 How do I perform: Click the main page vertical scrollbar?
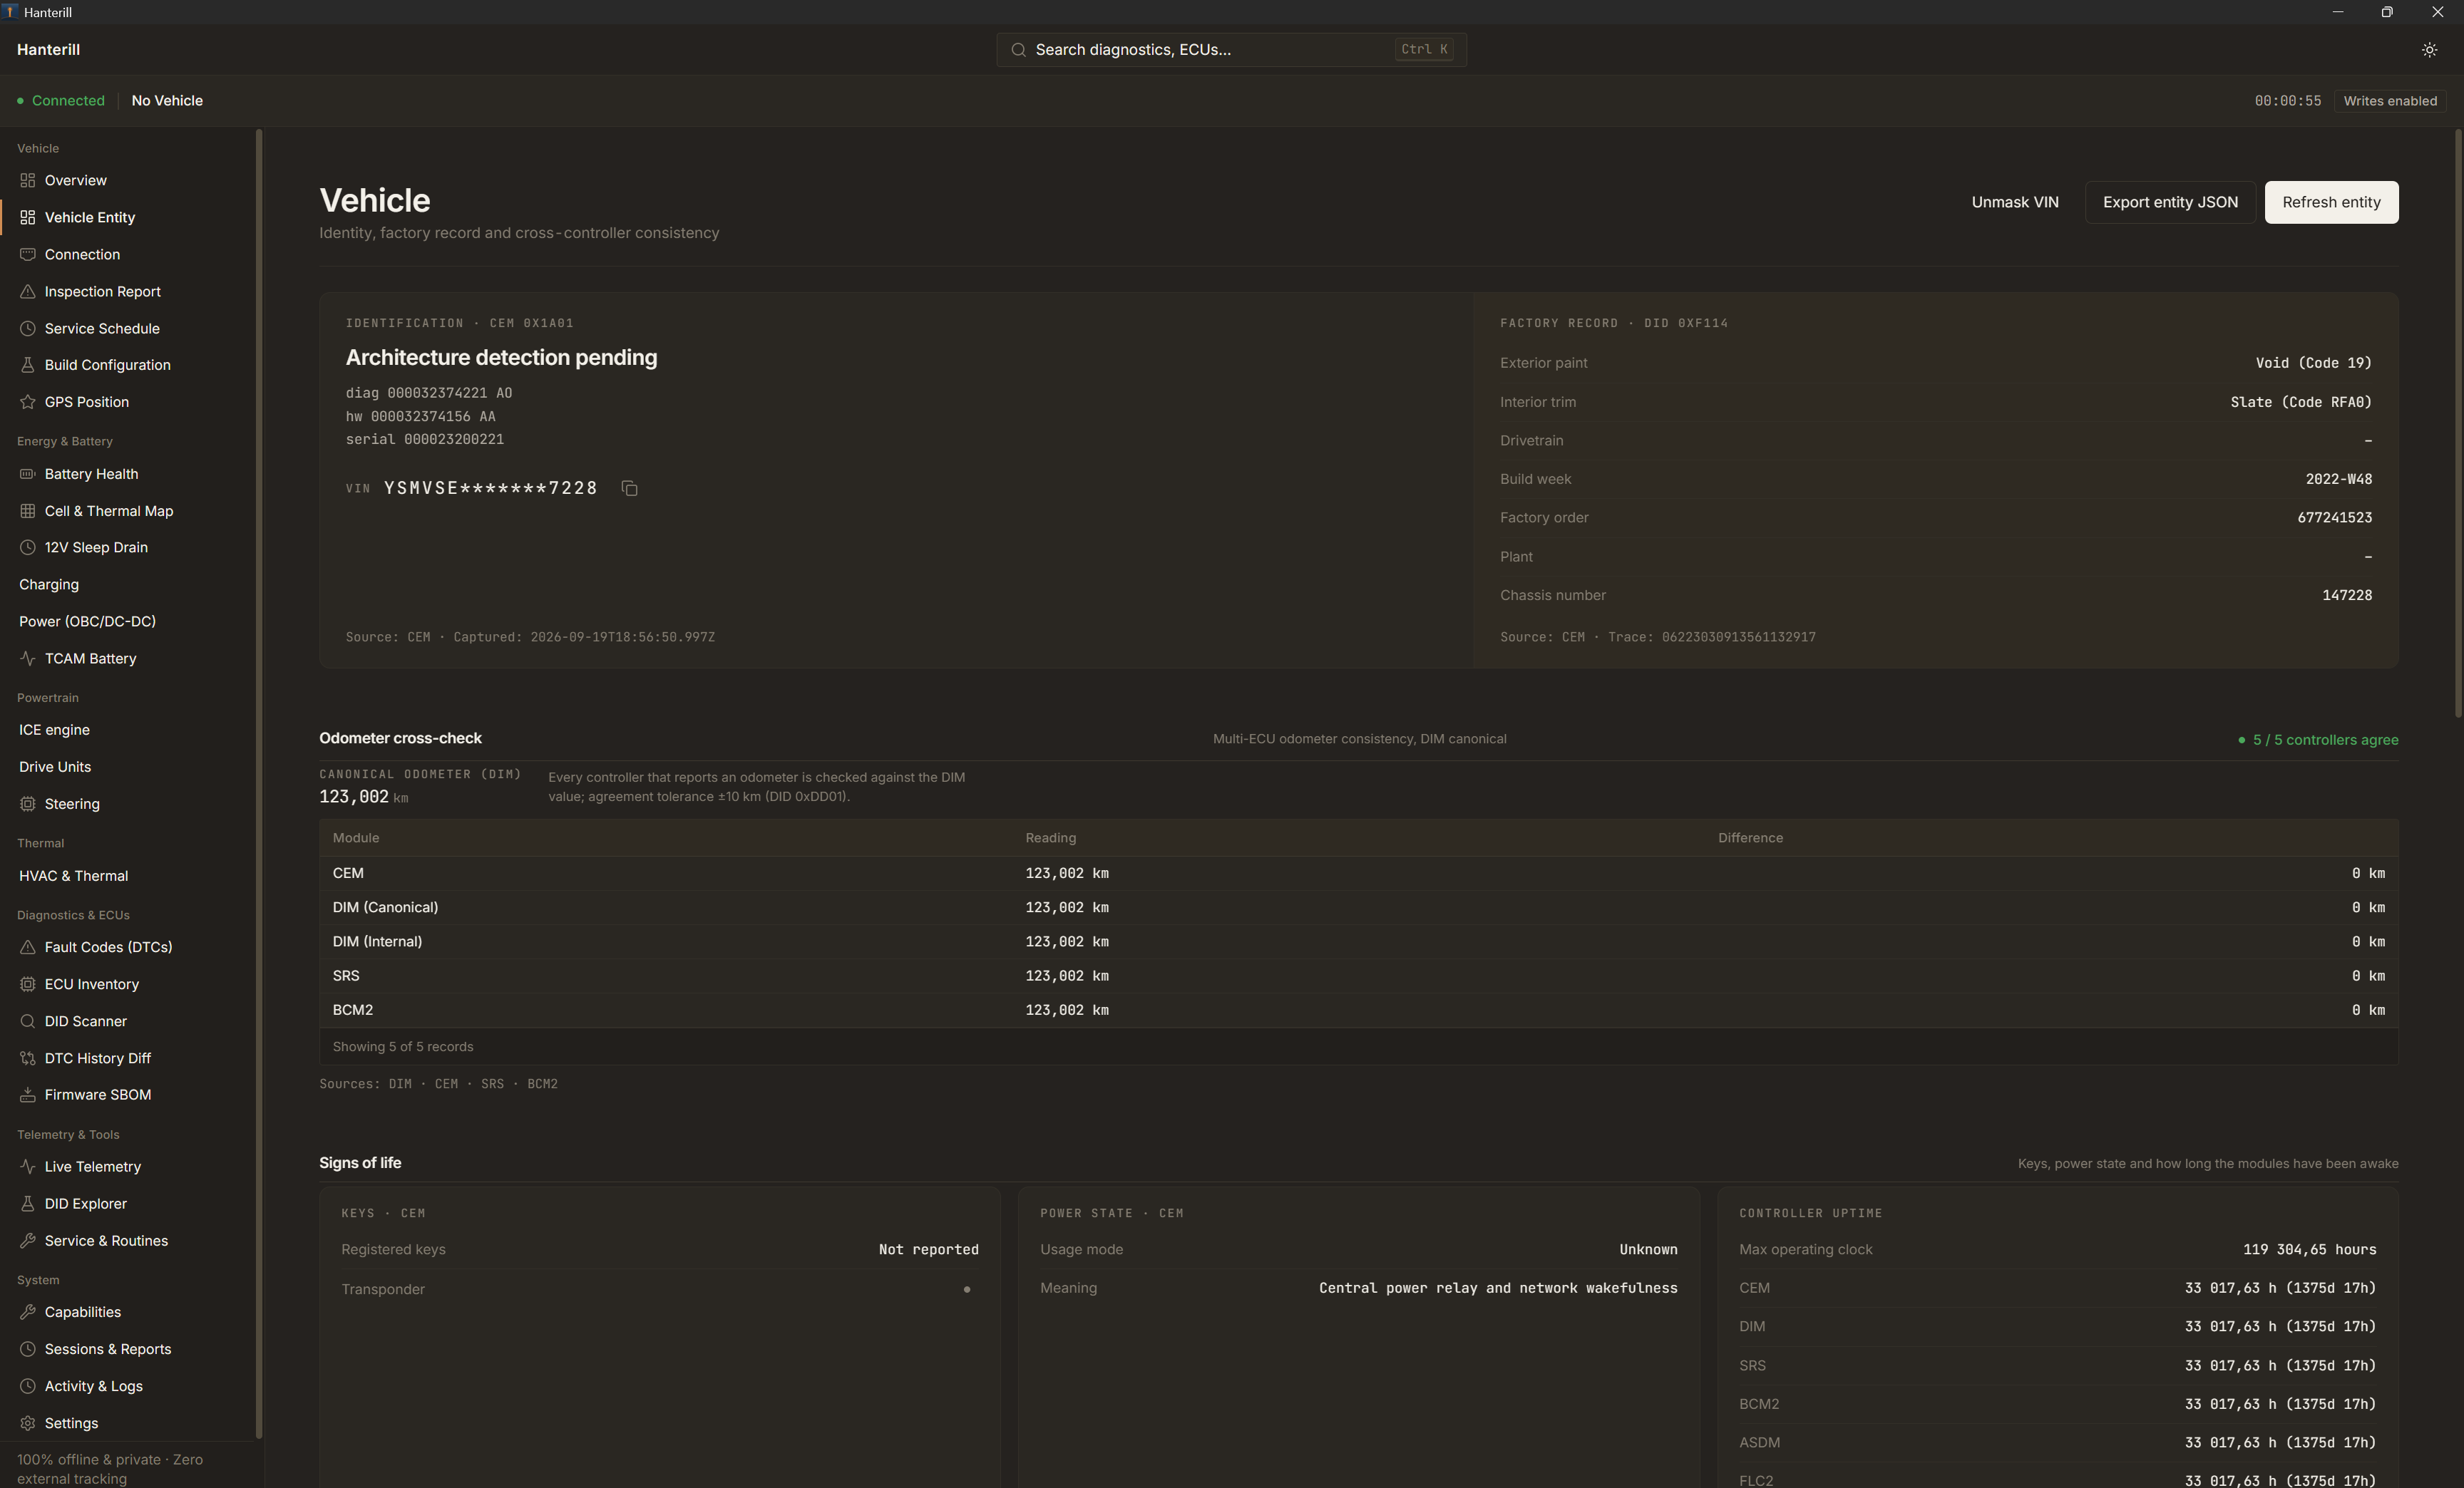[2458, 424]
